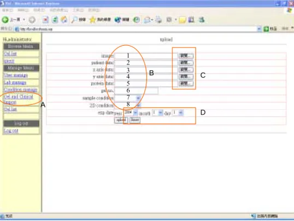Open the Media globe toolbar button
Image resolution: width=294 pixels, height=221 pixels.
pyautogui.click(x=122, y=20)
